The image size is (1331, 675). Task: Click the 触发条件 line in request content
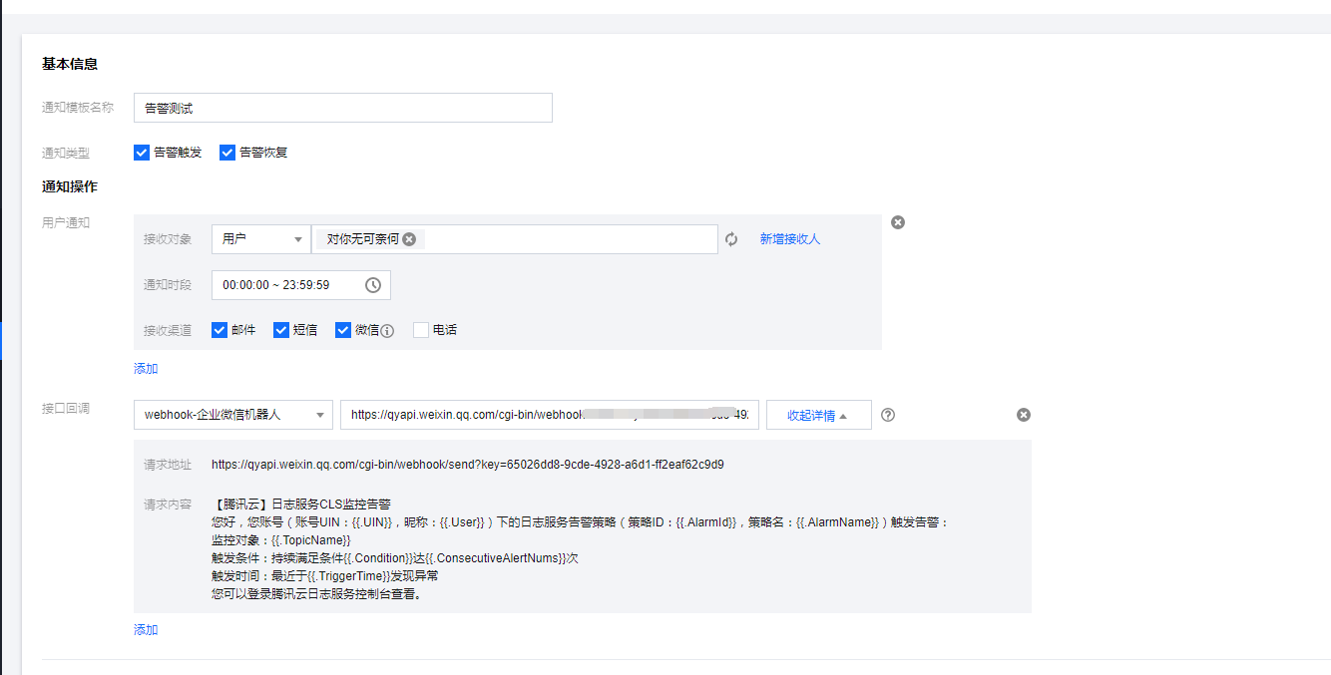[395, 558]
